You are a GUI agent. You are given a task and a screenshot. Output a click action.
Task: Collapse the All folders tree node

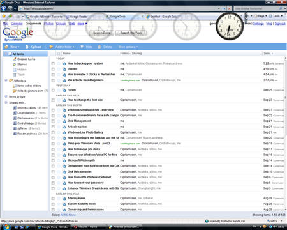pyautogui.click(x=6, y=80)
